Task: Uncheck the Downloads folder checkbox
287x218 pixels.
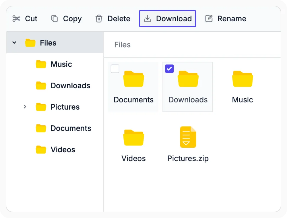Action: click(x=169, y=69)
